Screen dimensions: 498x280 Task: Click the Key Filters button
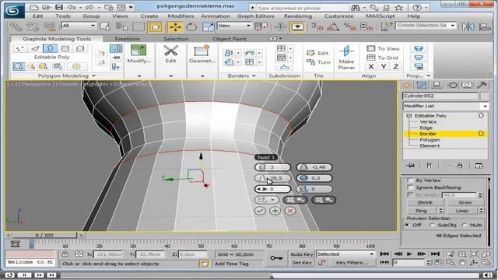[x=352, y=263]
